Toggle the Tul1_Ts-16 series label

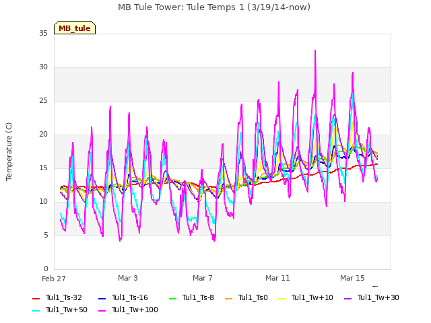coord(130,297)
